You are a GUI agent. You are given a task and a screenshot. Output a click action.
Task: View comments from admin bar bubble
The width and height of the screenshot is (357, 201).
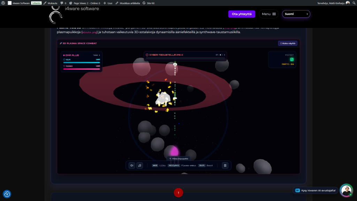pos(63,3)
